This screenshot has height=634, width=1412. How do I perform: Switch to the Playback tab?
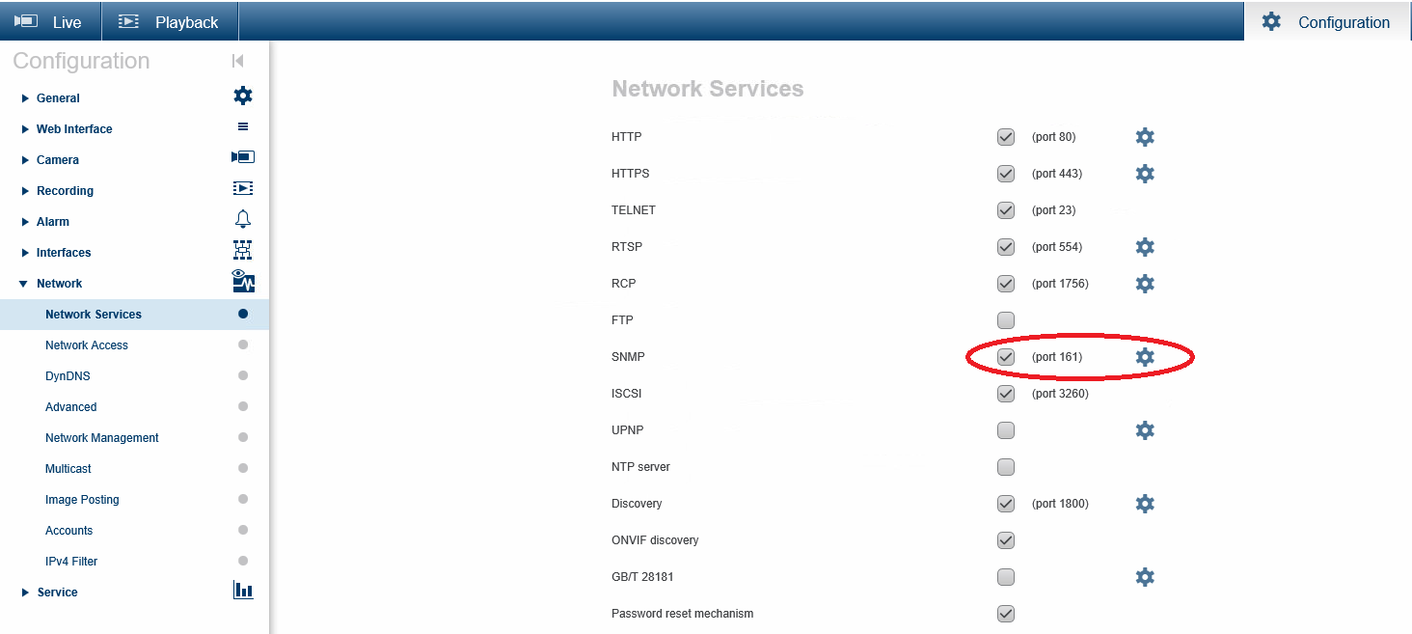pos(170,21)
